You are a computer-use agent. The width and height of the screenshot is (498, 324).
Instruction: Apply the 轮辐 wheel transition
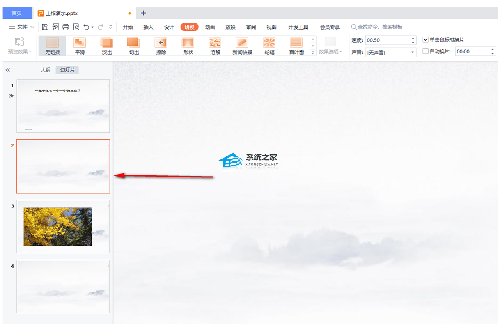[269, 46]
